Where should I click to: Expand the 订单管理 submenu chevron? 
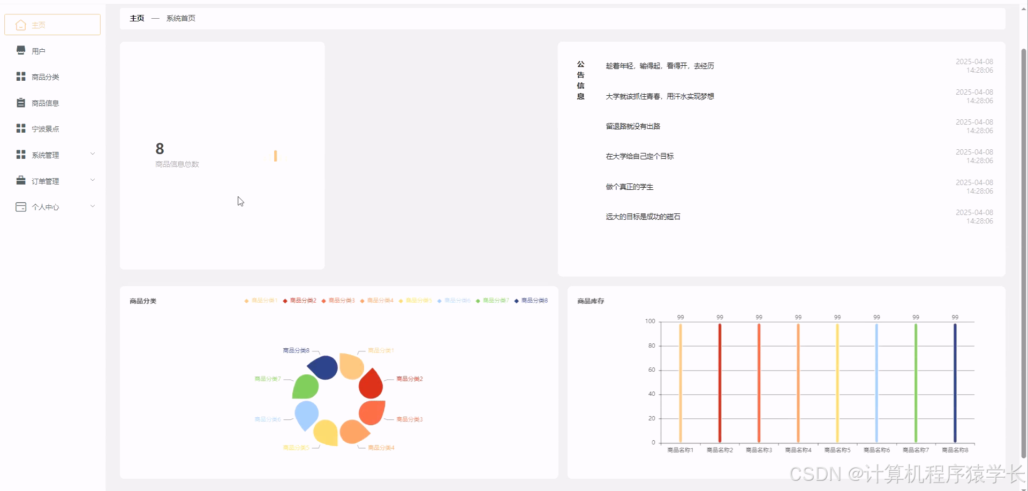click(x=93, y=180)
